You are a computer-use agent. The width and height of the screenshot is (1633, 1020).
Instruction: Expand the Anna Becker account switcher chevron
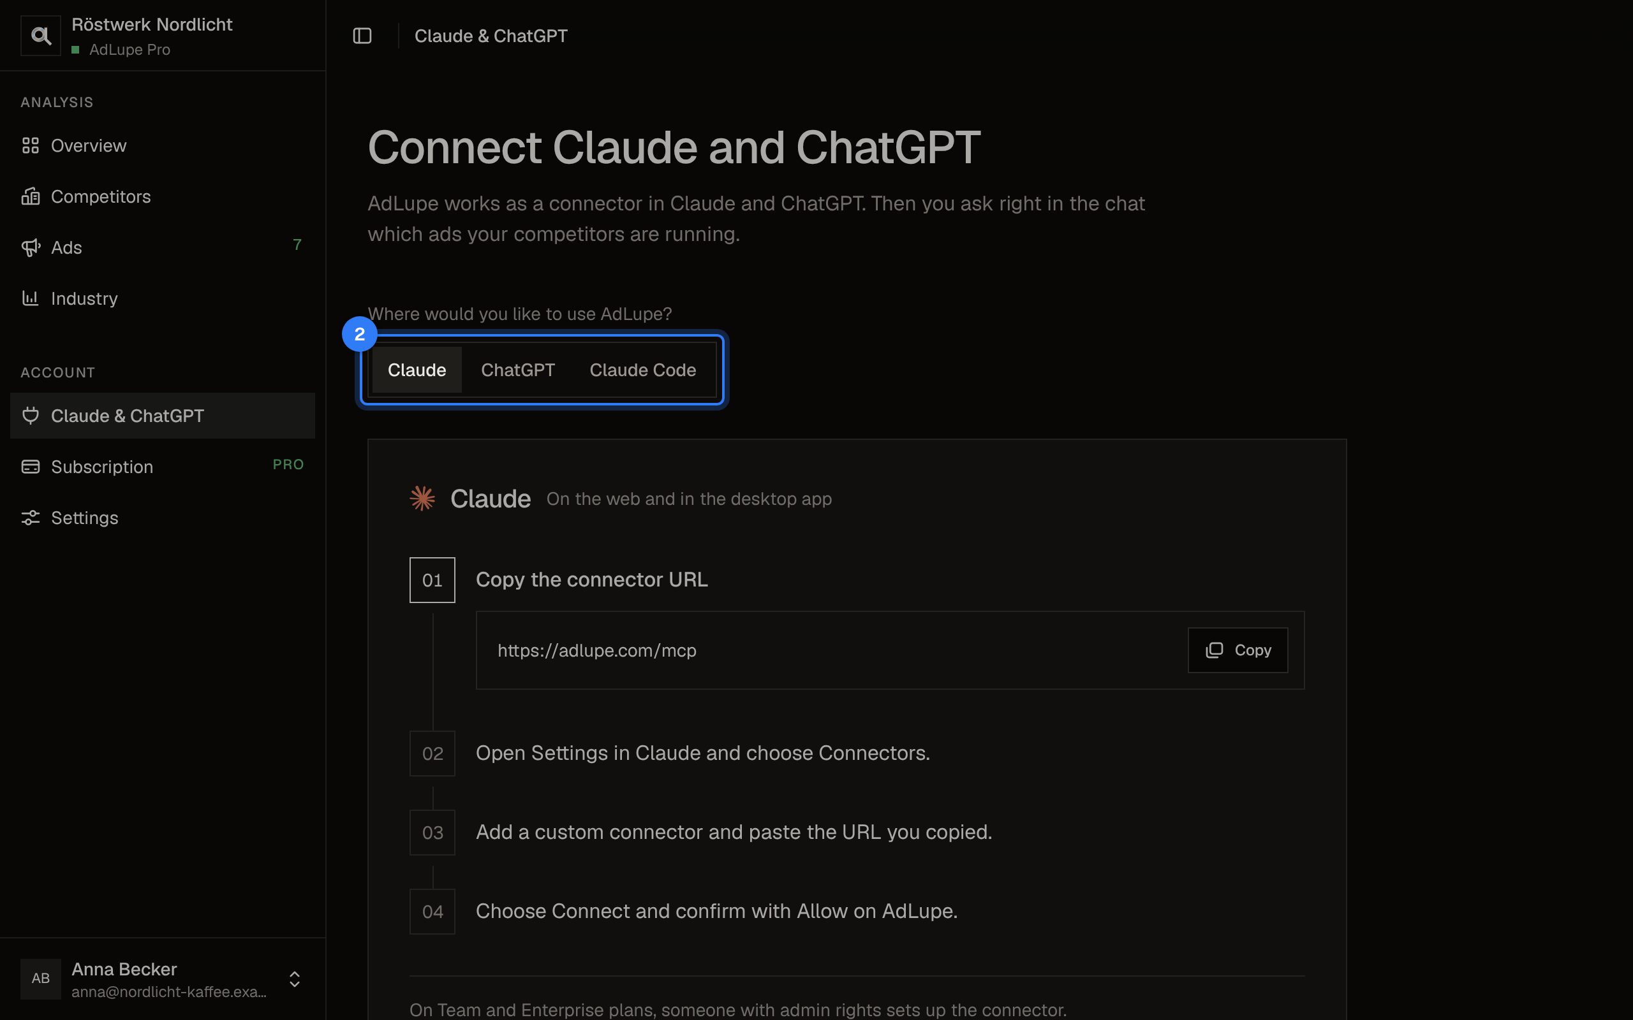coord(294,979)
